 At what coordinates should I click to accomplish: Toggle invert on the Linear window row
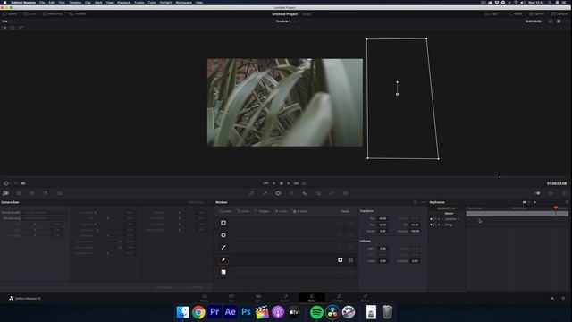point(340,223)
